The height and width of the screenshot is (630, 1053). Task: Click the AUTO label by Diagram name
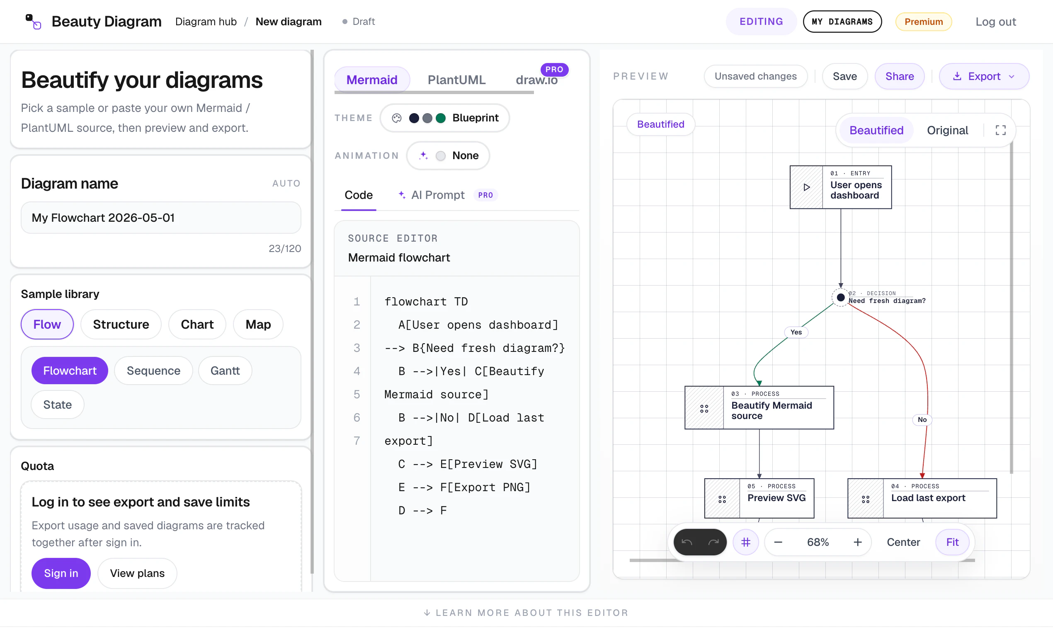286,183
